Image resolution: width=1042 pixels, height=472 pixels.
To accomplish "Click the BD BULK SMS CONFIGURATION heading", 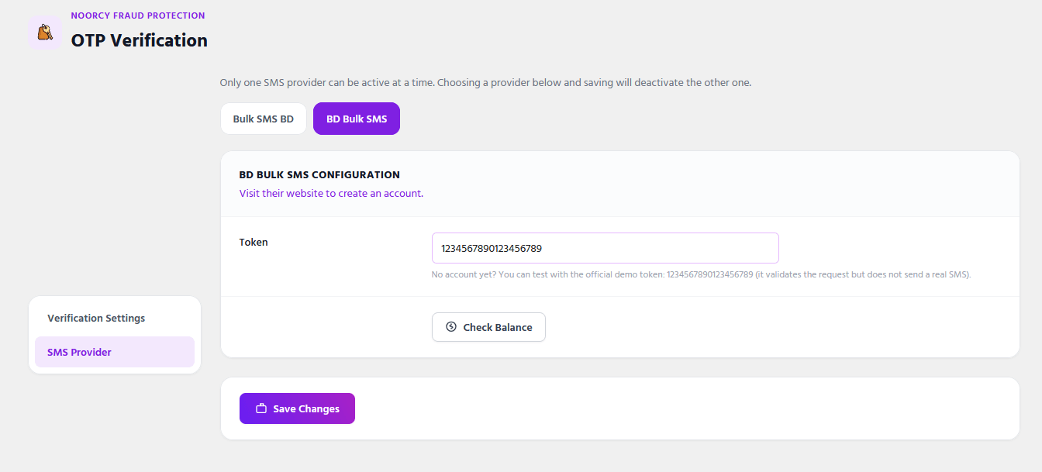I will coord(319,175).
